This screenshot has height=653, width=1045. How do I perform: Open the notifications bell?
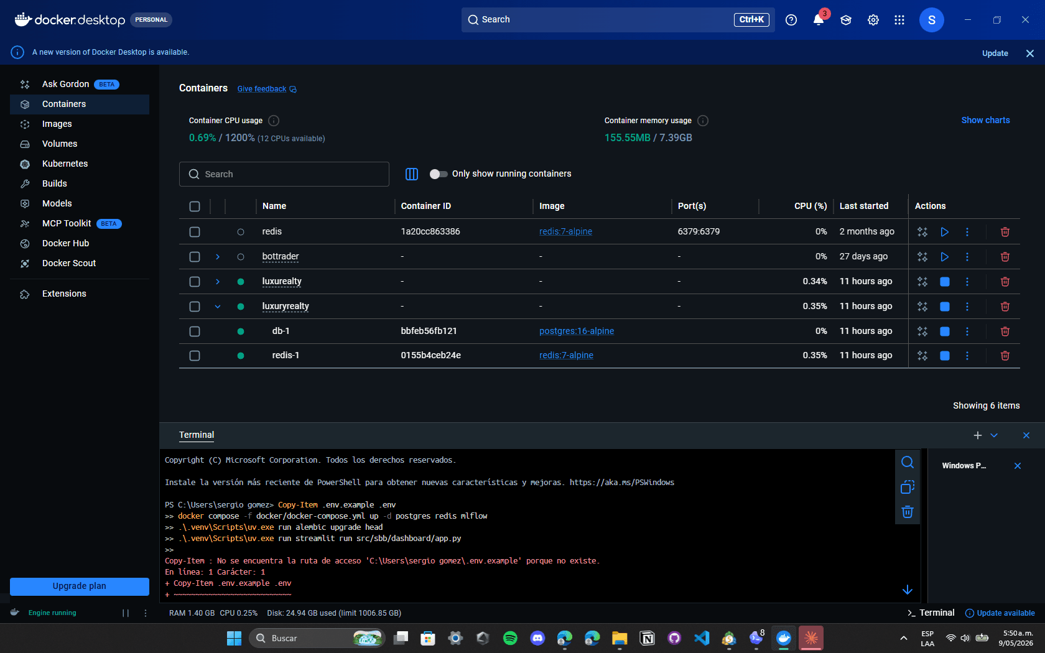coord(819,20)
